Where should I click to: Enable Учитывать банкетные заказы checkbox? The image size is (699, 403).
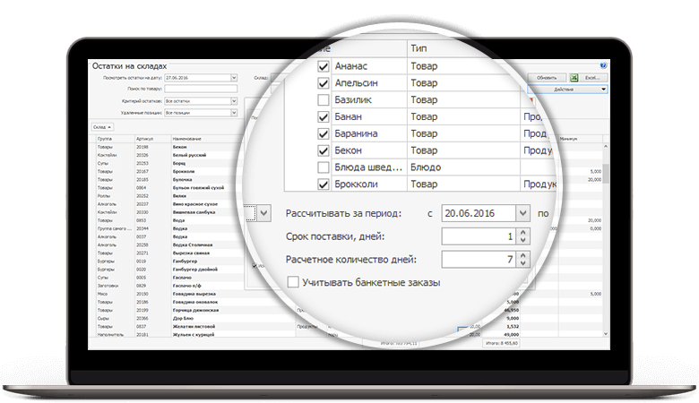click(293, 283)
